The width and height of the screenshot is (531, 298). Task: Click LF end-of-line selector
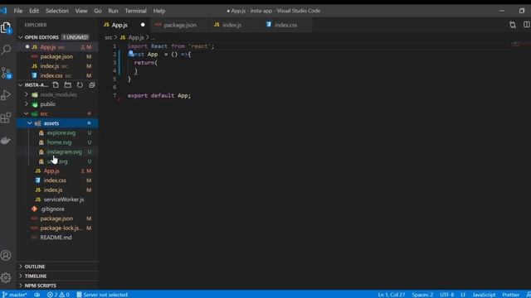click(463, 295)
